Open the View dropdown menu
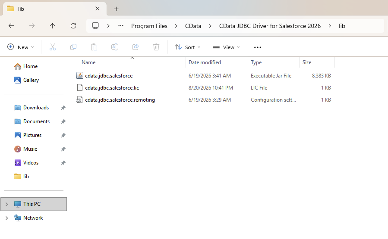The width and height of the screenshot is (388, 239). click(x=226, y=47)
